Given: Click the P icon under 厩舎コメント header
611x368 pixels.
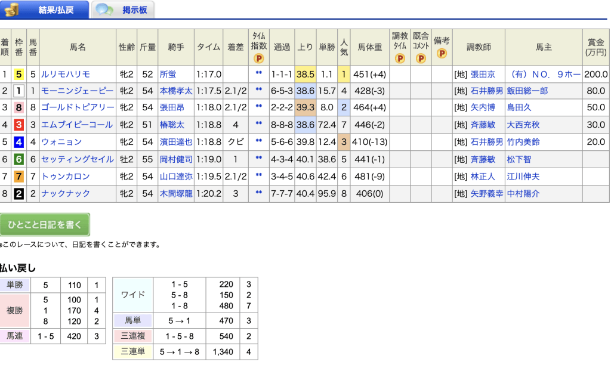Looking at the screenshot, I should click(x=421, y=58).
